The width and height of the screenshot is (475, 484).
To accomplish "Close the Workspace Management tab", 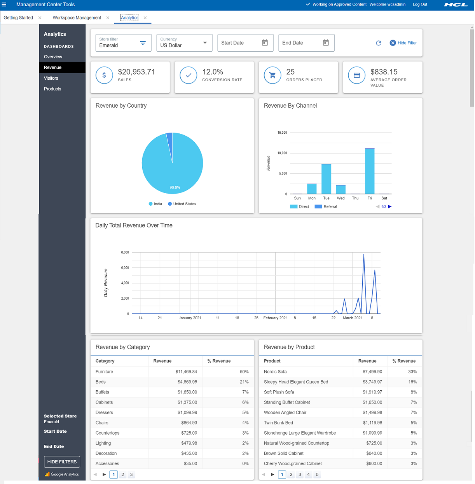I will pos(108,18).
